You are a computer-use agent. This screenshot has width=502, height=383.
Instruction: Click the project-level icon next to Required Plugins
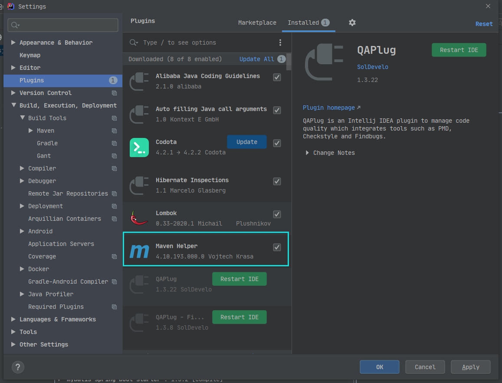click(114, 307)
